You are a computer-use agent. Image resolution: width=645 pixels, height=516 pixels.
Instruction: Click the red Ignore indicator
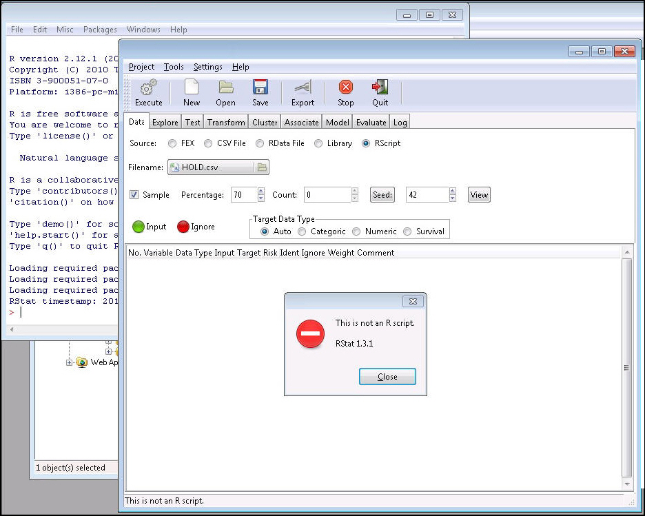(x=183, y=227)
